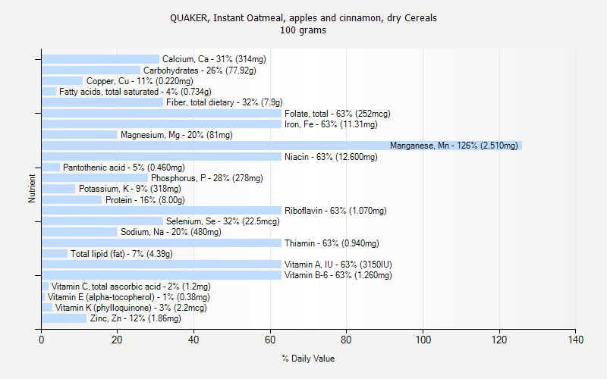Viewport: 607px width, 379px height.
Task: Select 'Fiber, total dietary - 32% (7.9g)' label
Action: [225, 102]
